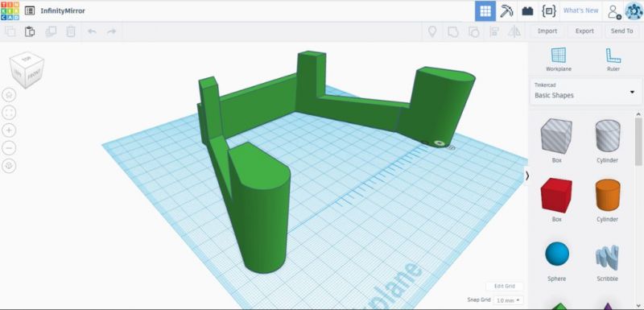
Task: Open the designs list icon beside InfinityMirror
Action: [x=30, y=11]
